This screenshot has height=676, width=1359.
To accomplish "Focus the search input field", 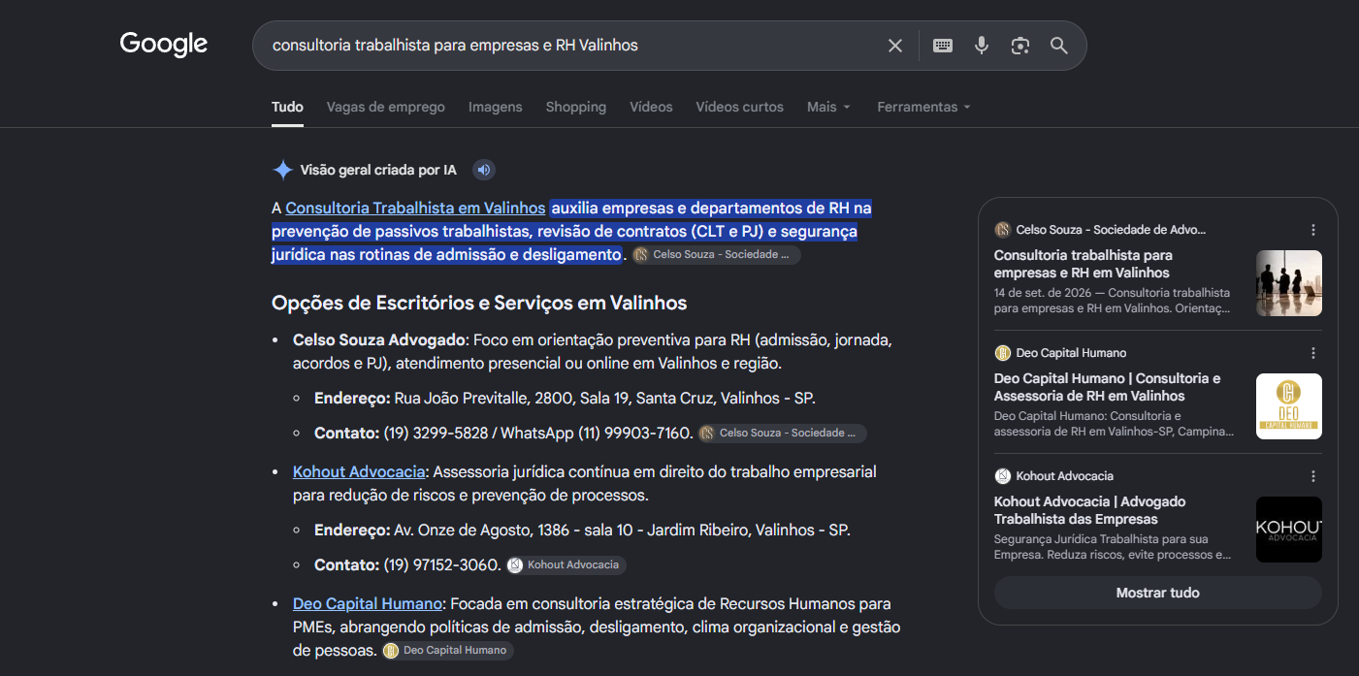I will click(572, 46).
